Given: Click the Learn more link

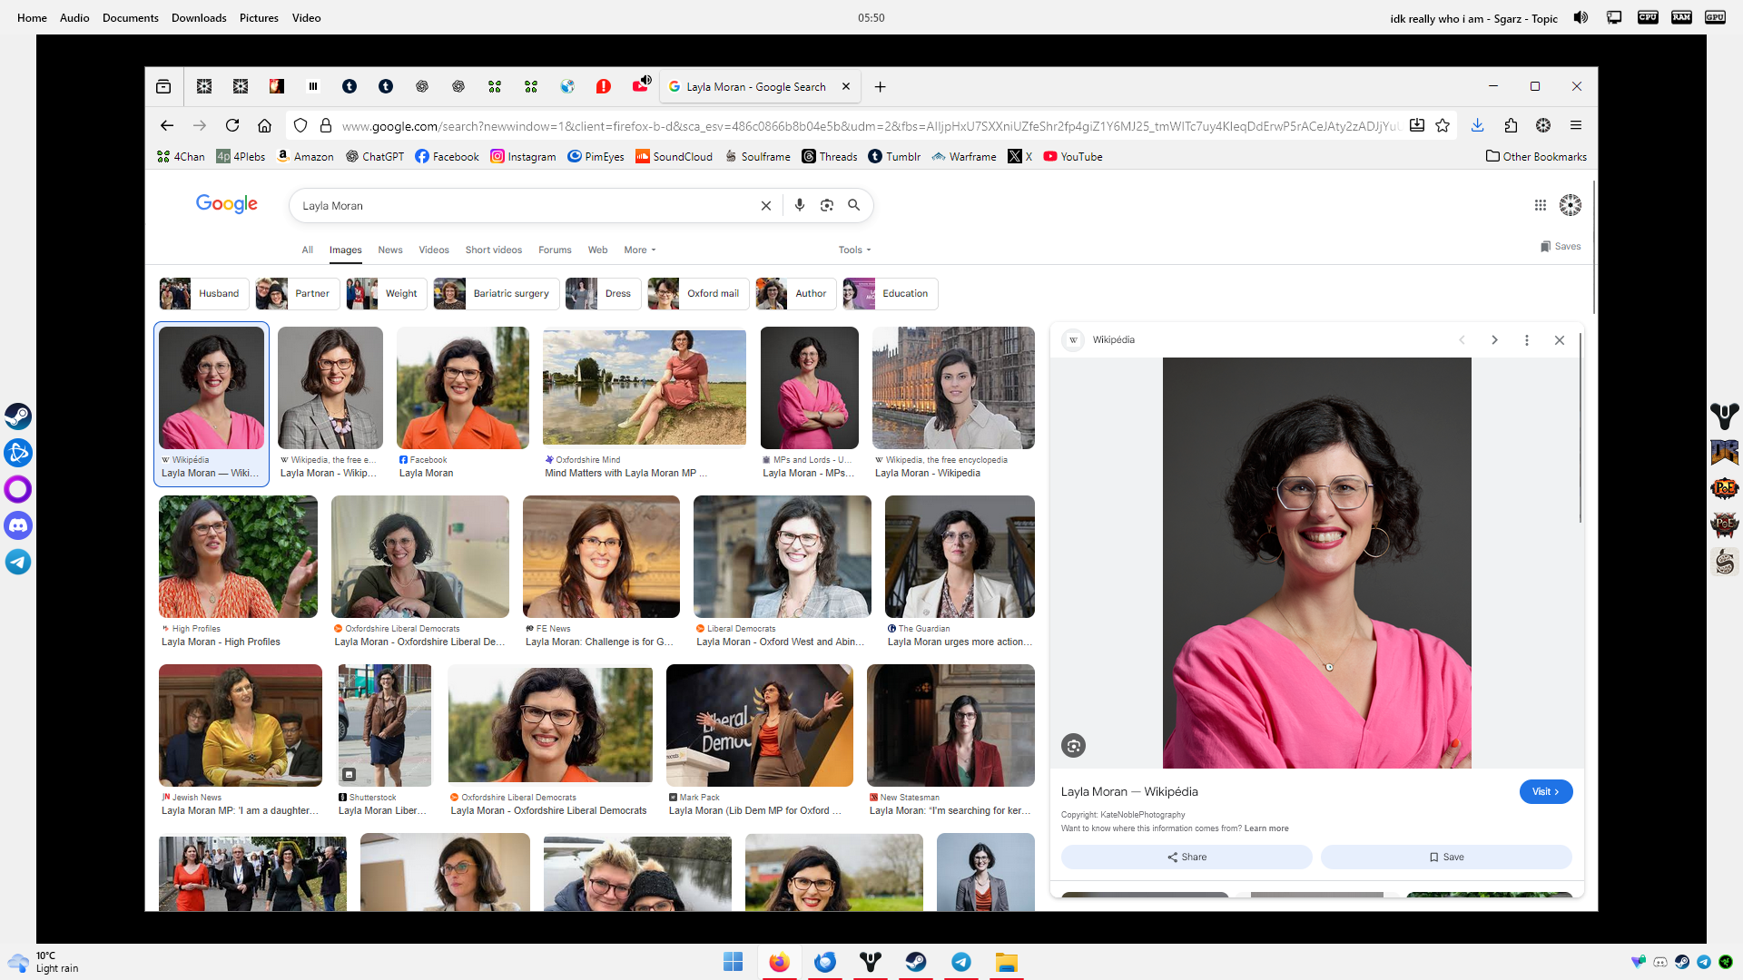Looking at the screenshot, I should click(x=1265, y=828).
